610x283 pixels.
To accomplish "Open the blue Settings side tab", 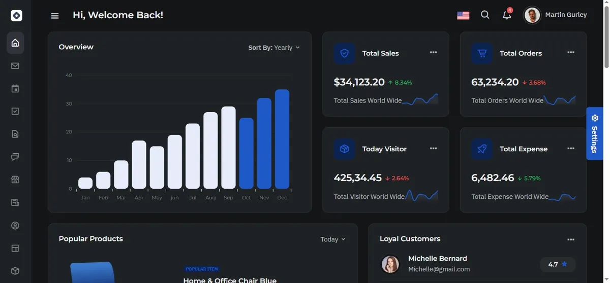I will (594, 133).
